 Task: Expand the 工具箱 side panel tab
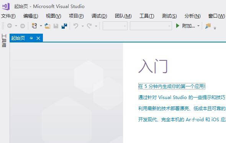(x=4, y=41)
